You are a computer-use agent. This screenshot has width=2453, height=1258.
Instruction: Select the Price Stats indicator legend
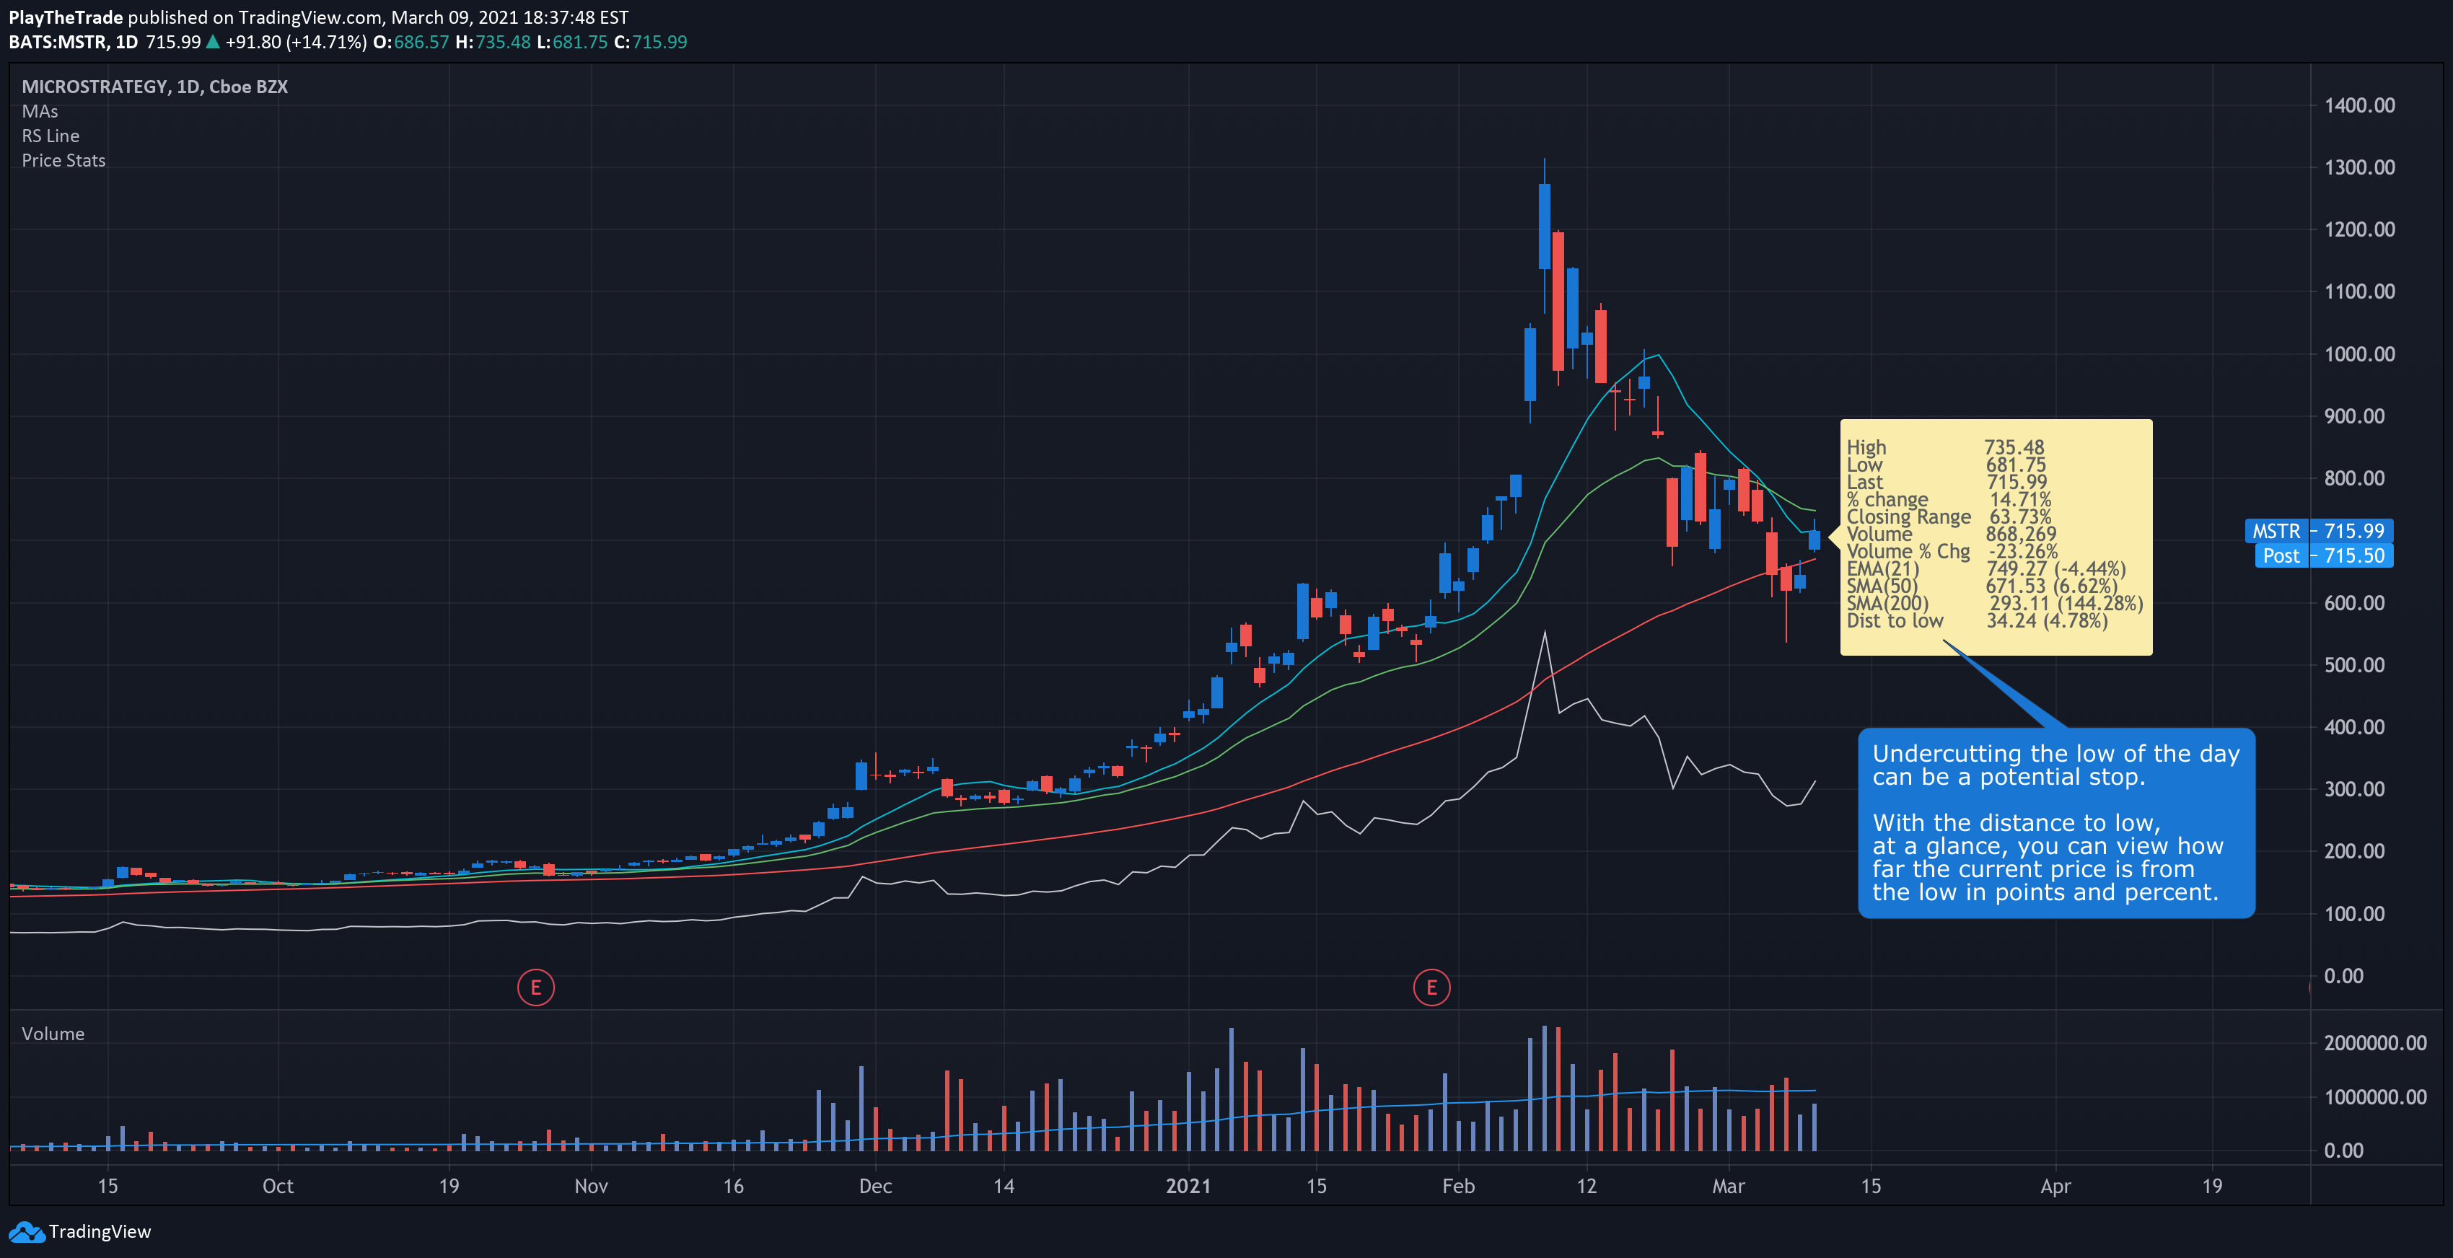63,161
